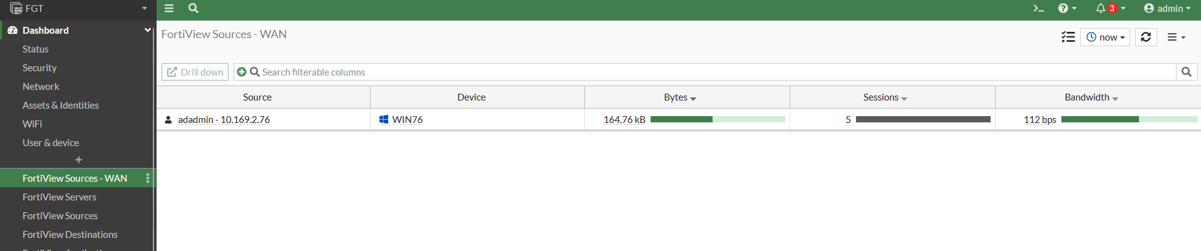Open the CLI console icon
Viewport: 1201px width, 251px height.
tap(1038, 8)
